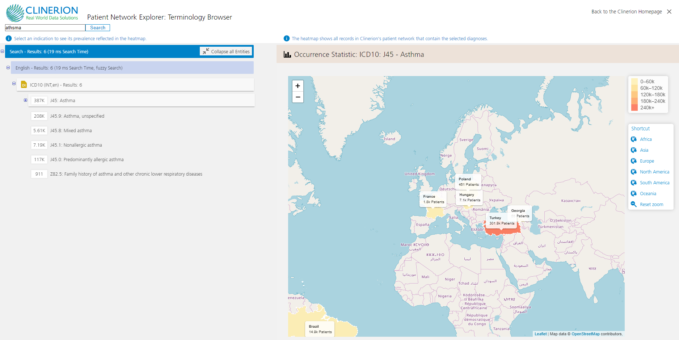Select J45.9: Asthma, unspecified
679x340 pixels.
pos(77,116)
